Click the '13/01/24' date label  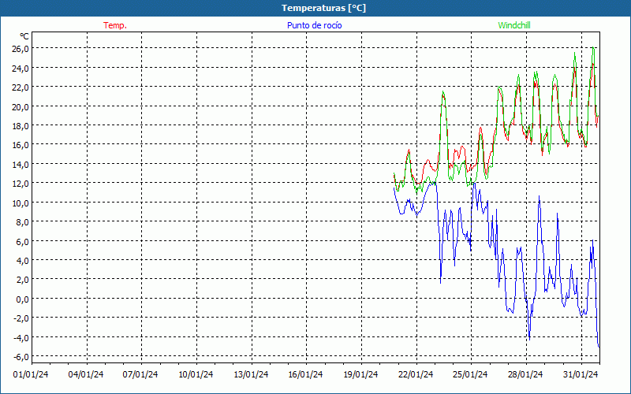[251, 374]
